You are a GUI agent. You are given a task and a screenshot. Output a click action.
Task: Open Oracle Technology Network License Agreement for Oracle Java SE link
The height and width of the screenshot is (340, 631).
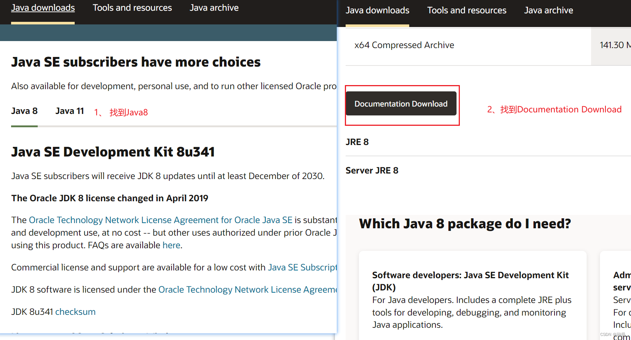pos(160,220)
